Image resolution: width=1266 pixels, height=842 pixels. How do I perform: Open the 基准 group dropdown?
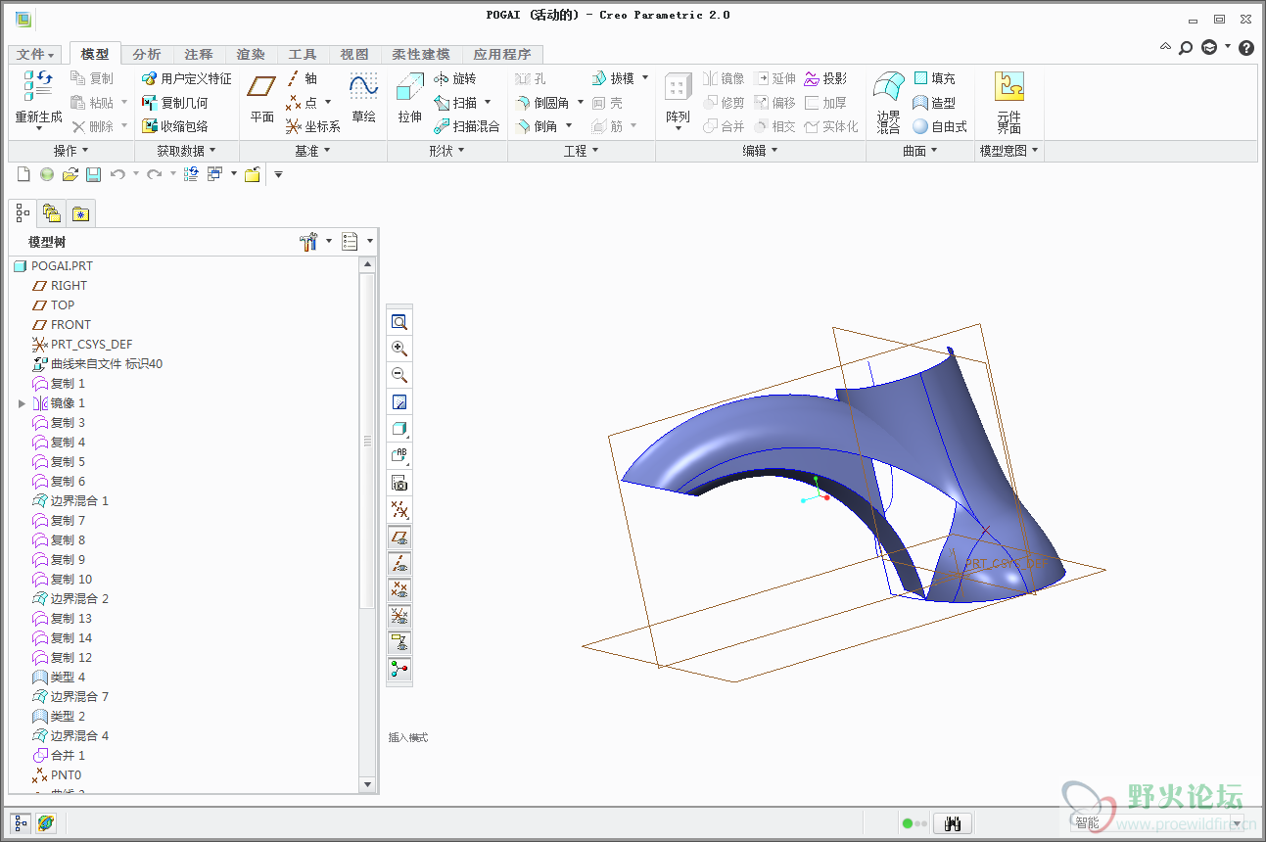pos(313,151)
